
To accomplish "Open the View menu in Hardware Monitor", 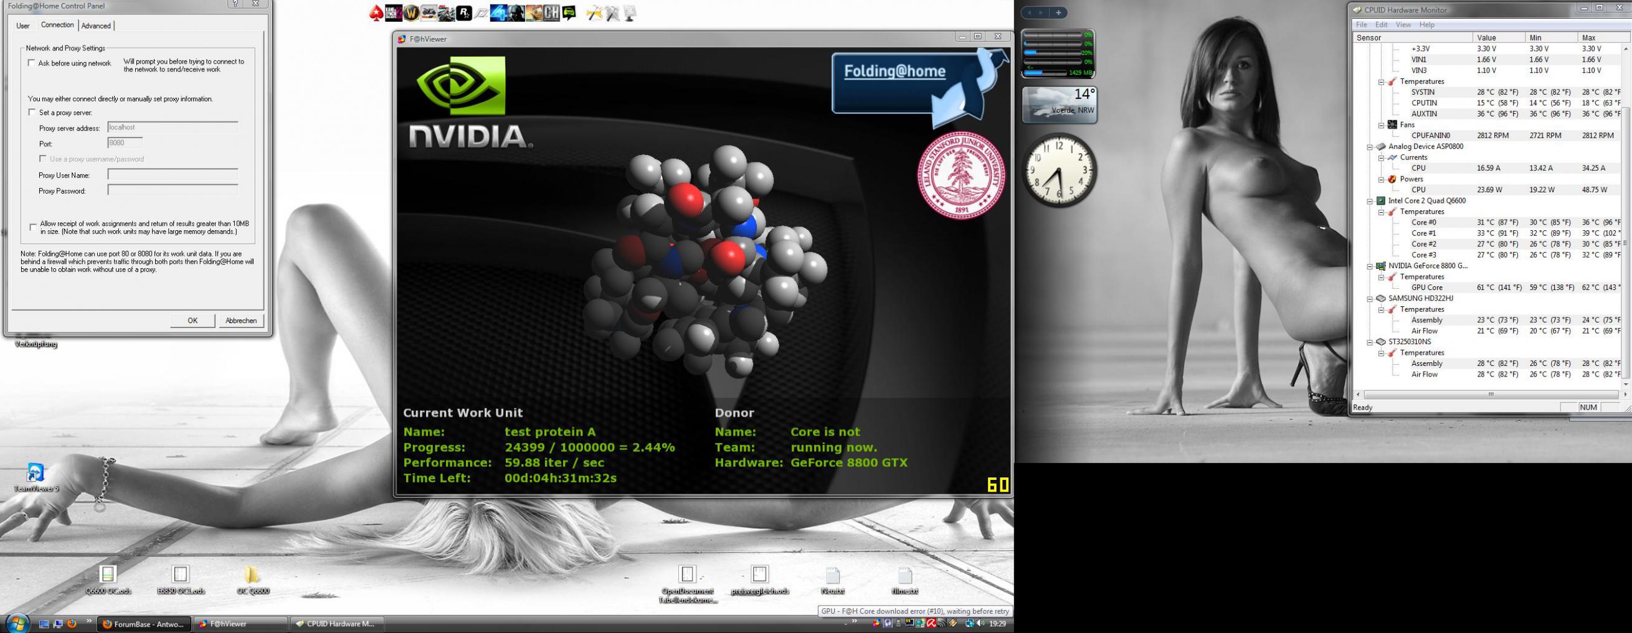I will coord(1403,25).
